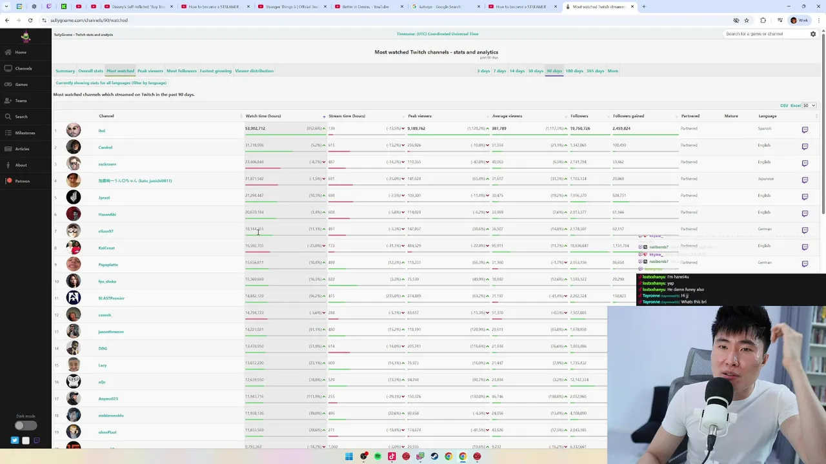Expand the More time range option
The height and width of the screenshot is (464, 826).
pyautogui.click(x=612, y=71)
